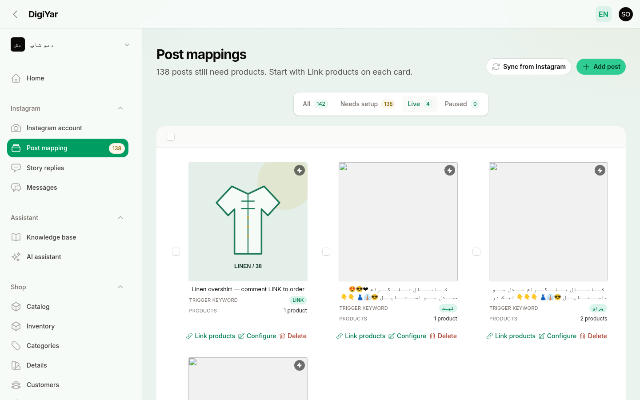Select Post mapping in the sidebar

(x=68, y=148)
